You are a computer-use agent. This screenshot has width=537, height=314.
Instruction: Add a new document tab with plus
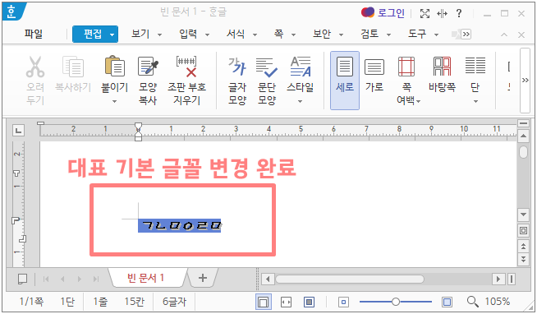(203, 278)
